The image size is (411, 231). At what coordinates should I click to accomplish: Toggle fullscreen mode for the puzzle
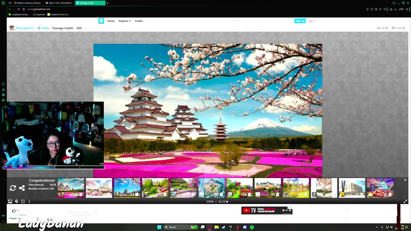[x=405, y=201]
